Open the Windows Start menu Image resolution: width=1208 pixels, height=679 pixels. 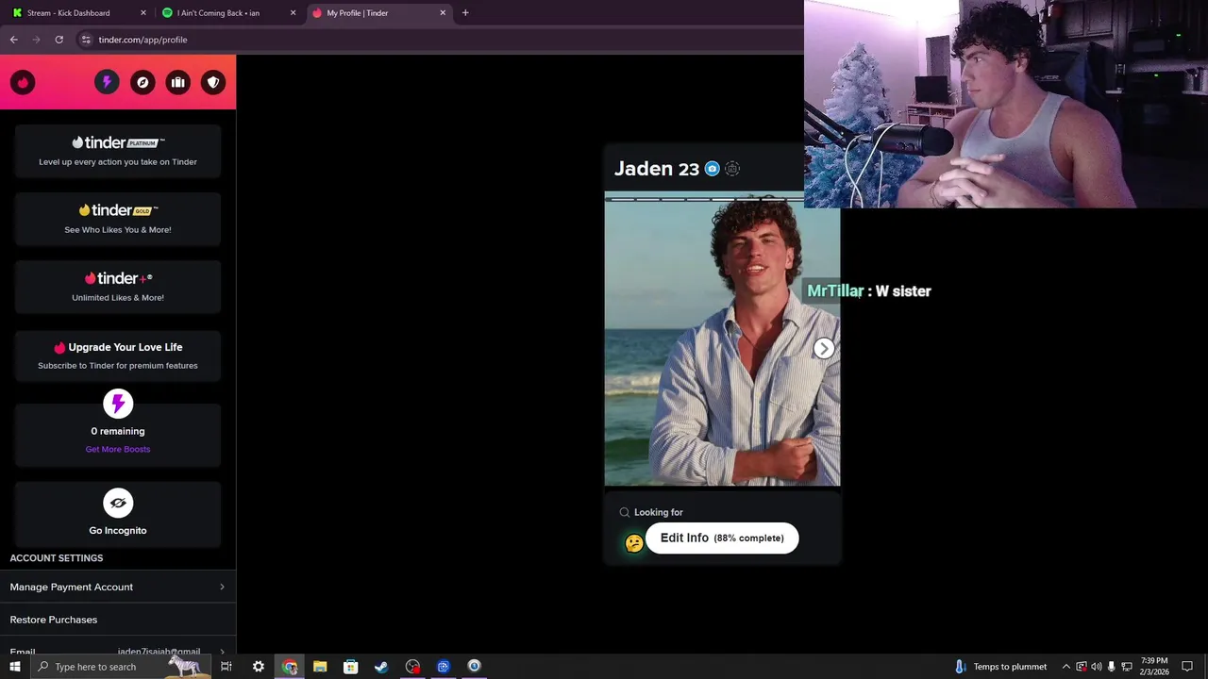pos(14,667)
